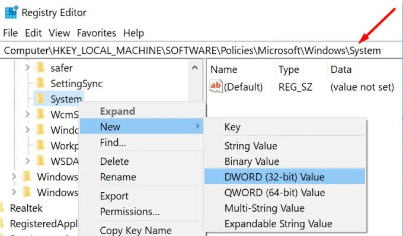Select the Realtek key
Screen dimensions: 403x236
(26, 208)
